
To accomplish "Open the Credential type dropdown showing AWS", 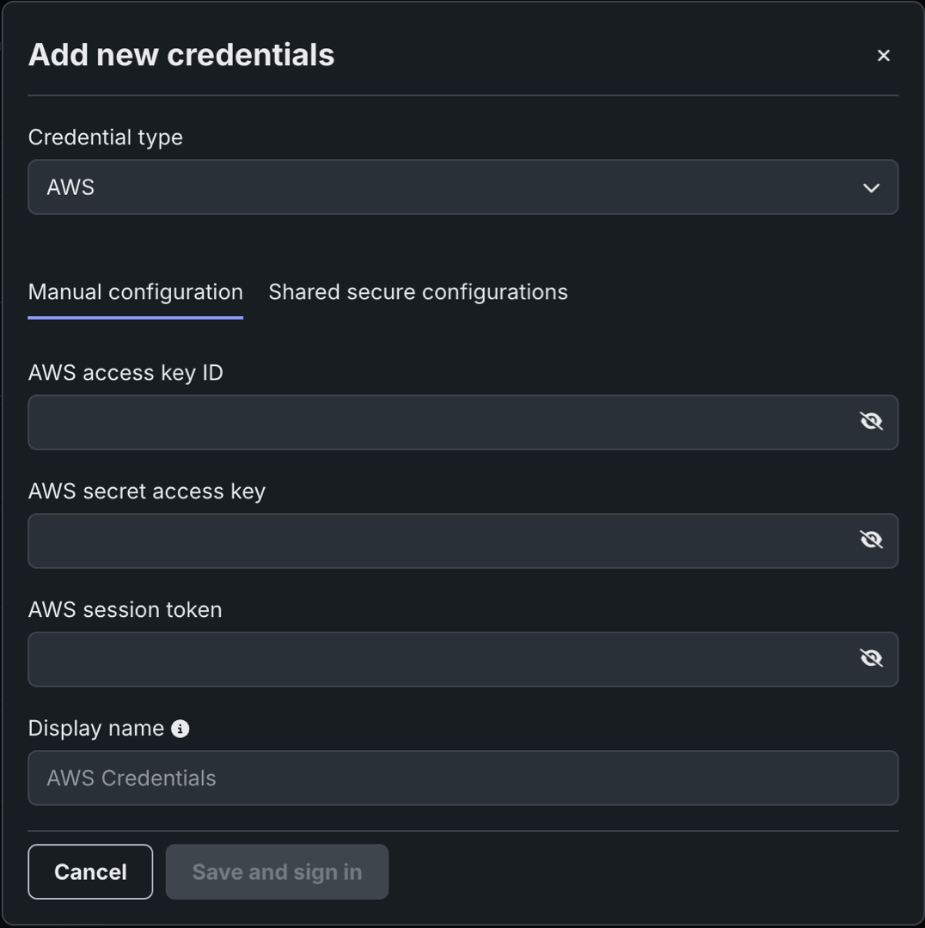I will (x=447, y=187).
